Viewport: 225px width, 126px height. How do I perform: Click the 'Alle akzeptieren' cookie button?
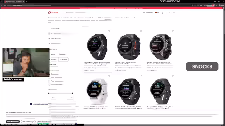pyautogui.click(x=13, y=121)
